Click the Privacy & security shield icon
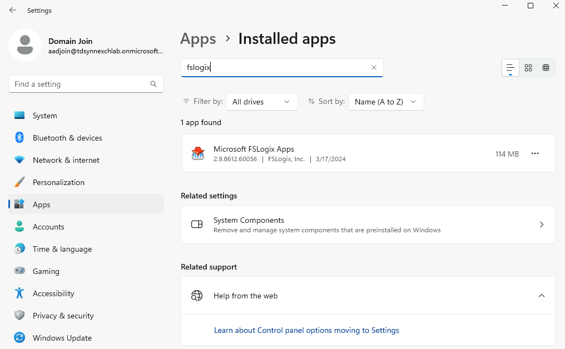Screen dimensions: 565x349 tap(19, 315)
